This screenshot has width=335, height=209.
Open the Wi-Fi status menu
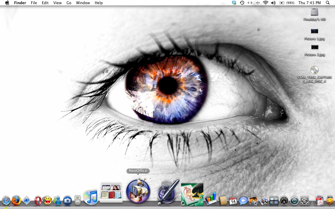[266, 3]
